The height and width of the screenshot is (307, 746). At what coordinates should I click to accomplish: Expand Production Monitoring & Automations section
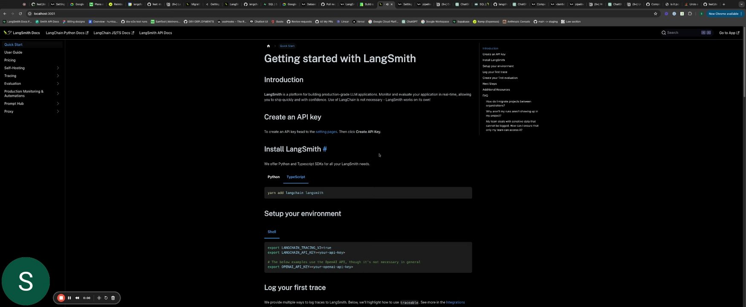58,93
